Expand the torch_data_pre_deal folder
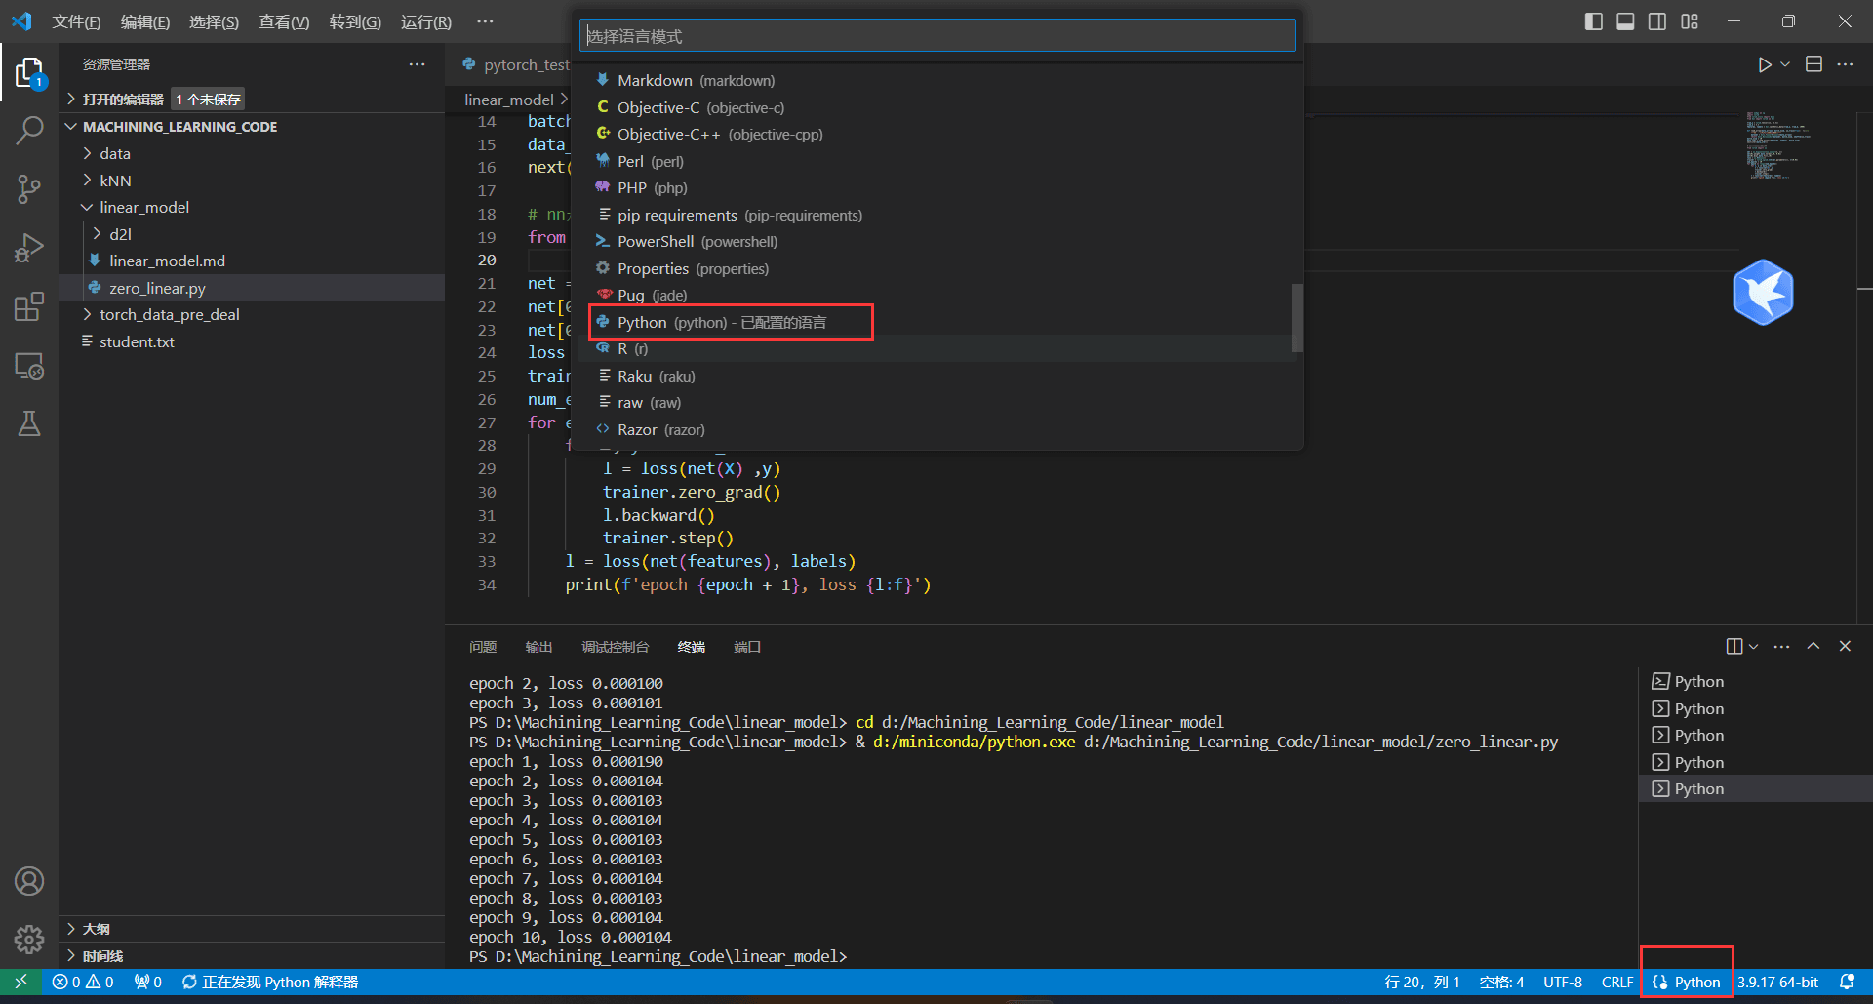 169,314
